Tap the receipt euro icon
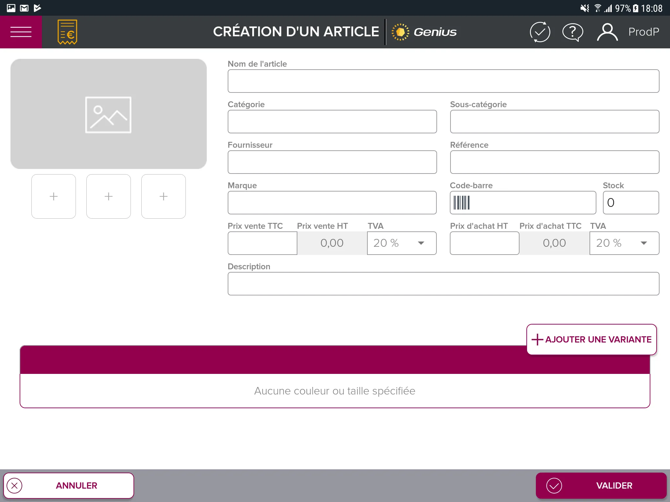Screen dimensions: 670x502 67,32
